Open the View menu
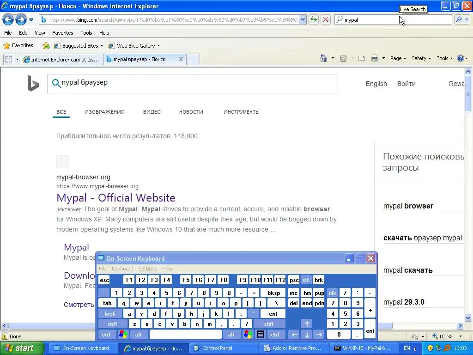Screen dimensions: 473x355 (x=40, y=33)
